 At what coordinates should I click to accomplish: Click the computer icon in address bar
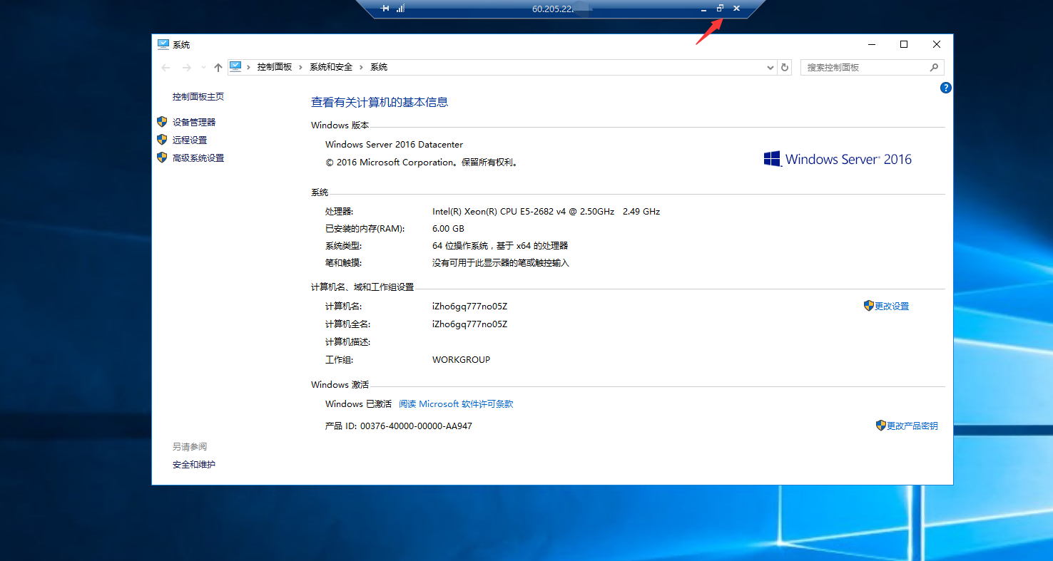point(235,66)
